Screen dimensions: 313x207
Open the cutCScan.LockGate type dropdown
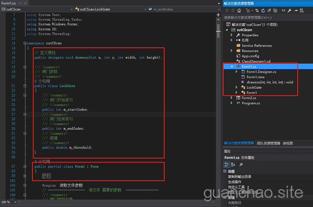(145, 9)
